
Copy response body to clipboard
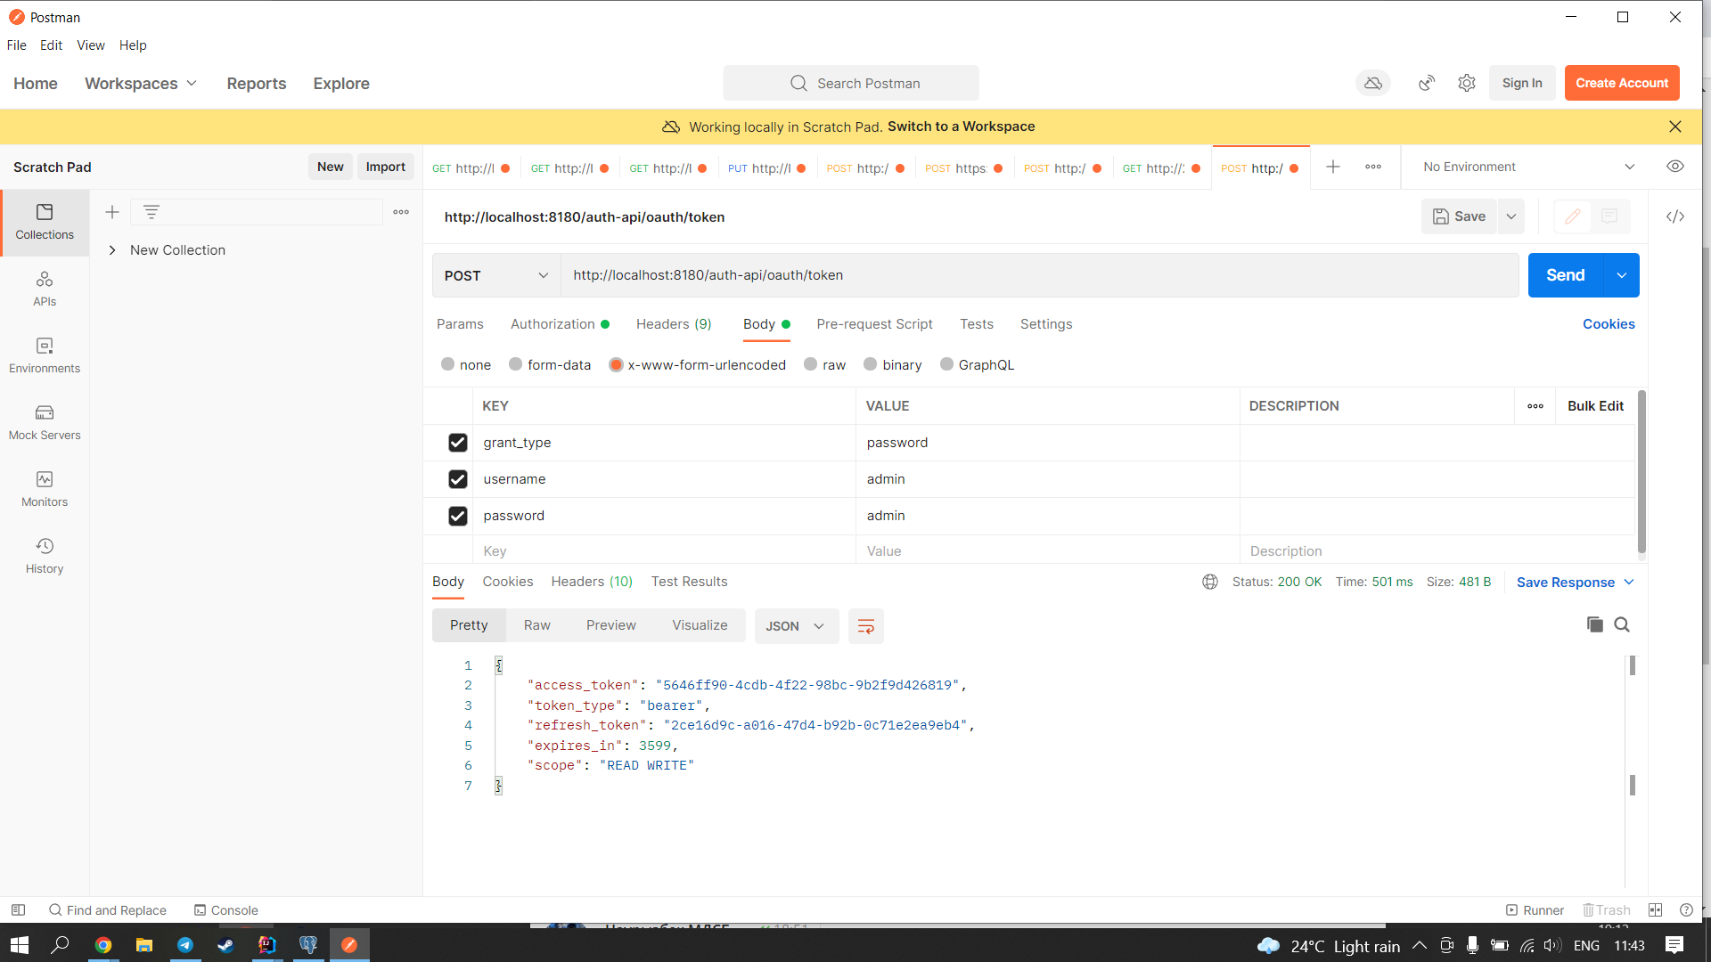(1594, 624)
